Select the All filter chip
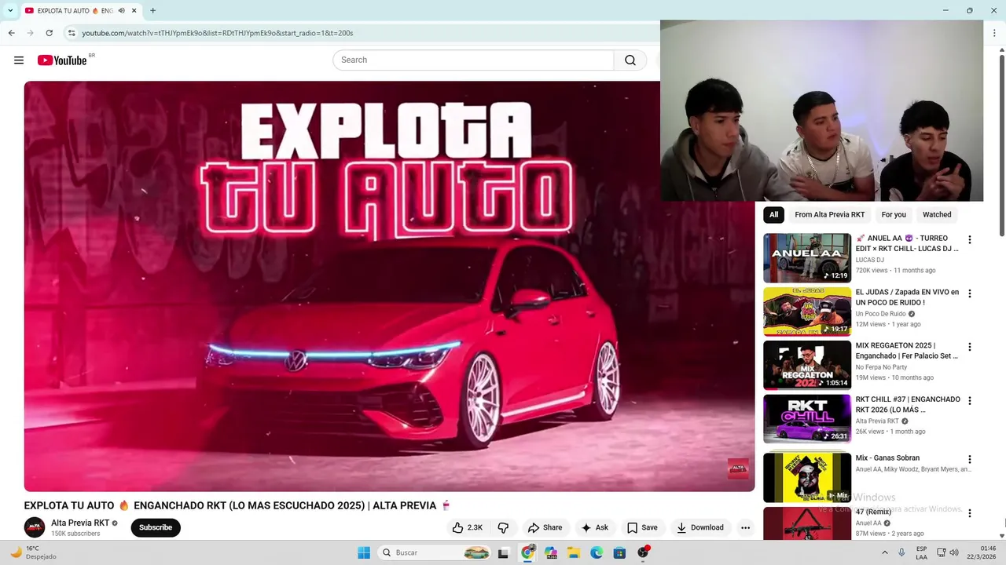The image size is (1006, 565). 773,215
